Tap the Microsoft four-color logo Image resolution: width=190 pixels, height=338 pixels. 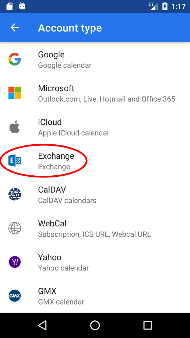[15, 93]
